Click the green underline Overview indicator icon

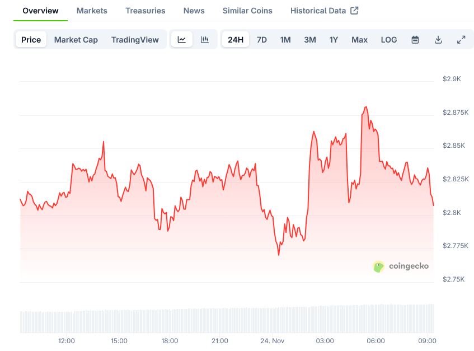pyautogui.click(x=40, y=20)
